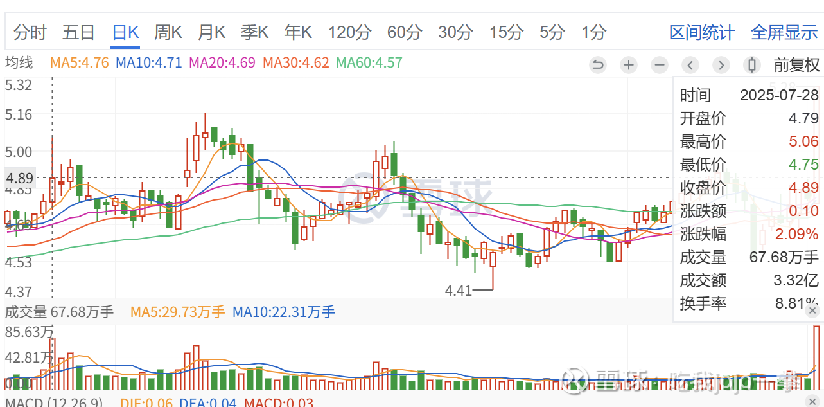Click the 4.89 crosshair price label
824x407 pixels.
(x=19, y=177)
